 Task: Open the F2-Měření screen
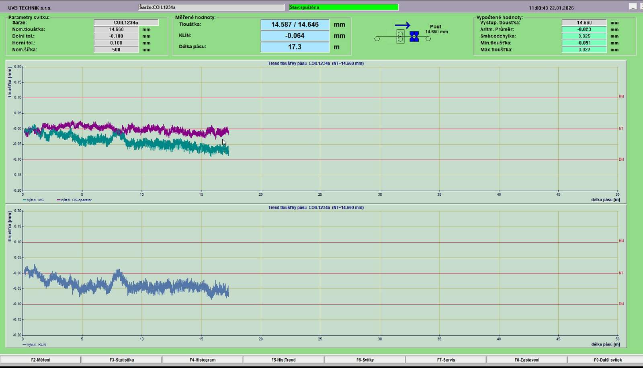41,360
